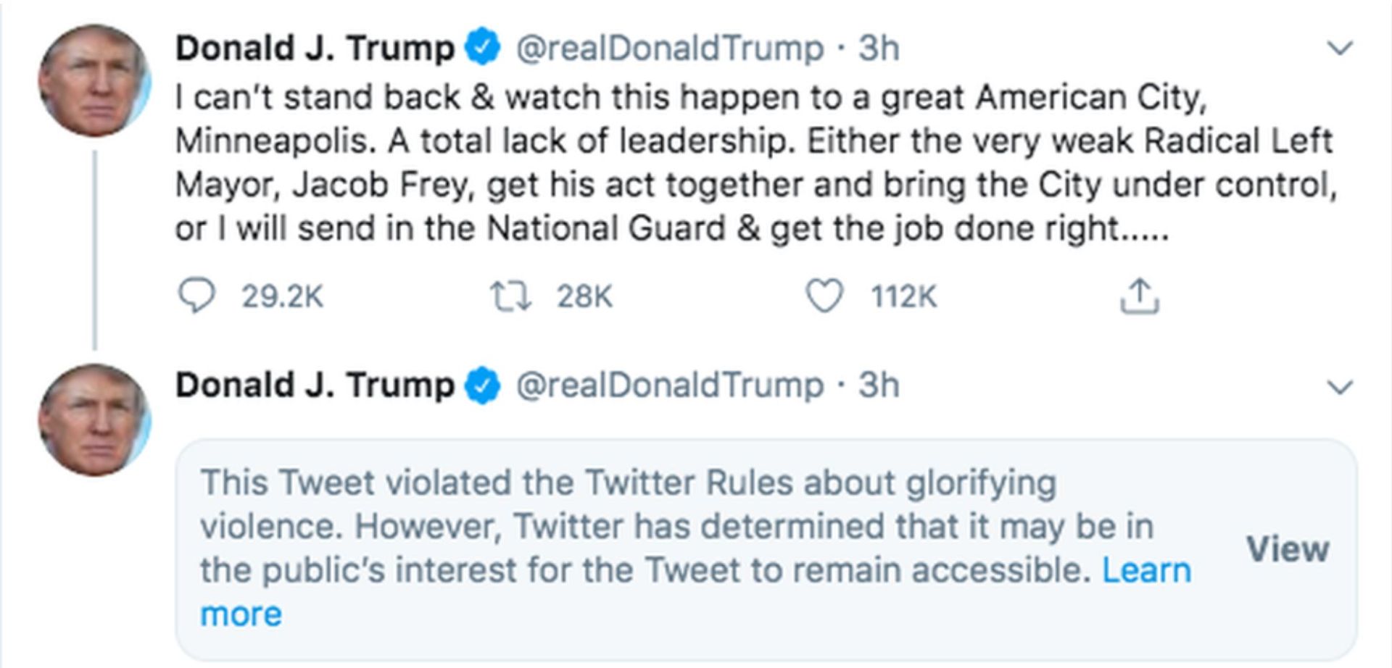Open profile photo on the first tweet
The height and width of the screenshot is (668, 1392).
[x=94, y=80]
